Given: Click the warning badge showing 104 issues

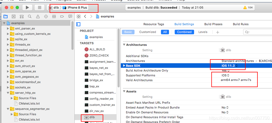Looking at the screenshot, I should [248, 8].
